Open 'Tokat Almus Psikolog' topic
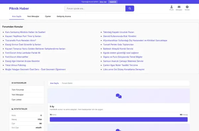 16,65
